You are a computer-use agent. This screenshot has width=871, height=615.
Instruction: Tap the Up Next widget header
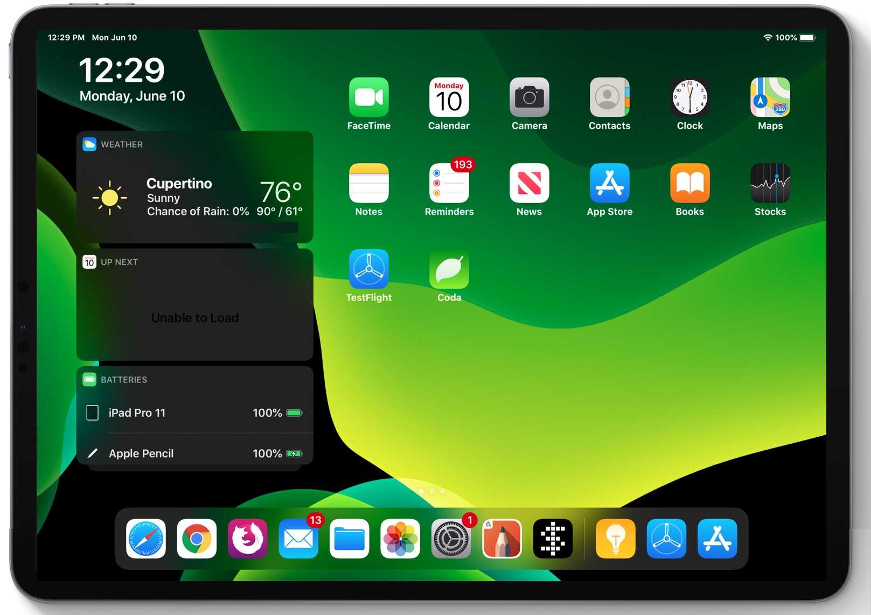coord(194,262)
